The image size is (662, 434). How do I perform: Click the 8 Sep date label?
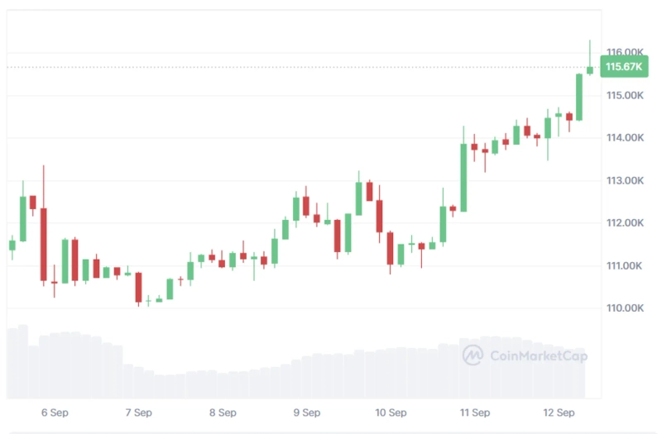tap(223, 413)
